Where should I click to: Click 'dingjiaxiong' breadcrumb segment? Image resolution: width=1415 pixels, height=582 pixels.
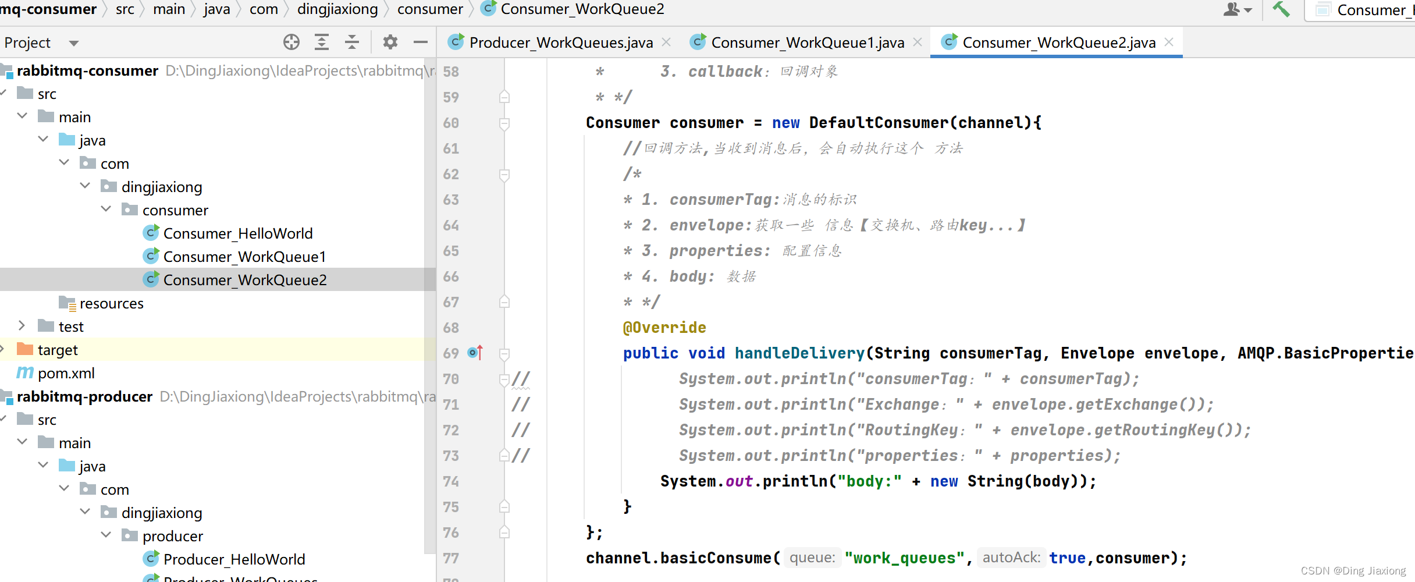[337, 9]
